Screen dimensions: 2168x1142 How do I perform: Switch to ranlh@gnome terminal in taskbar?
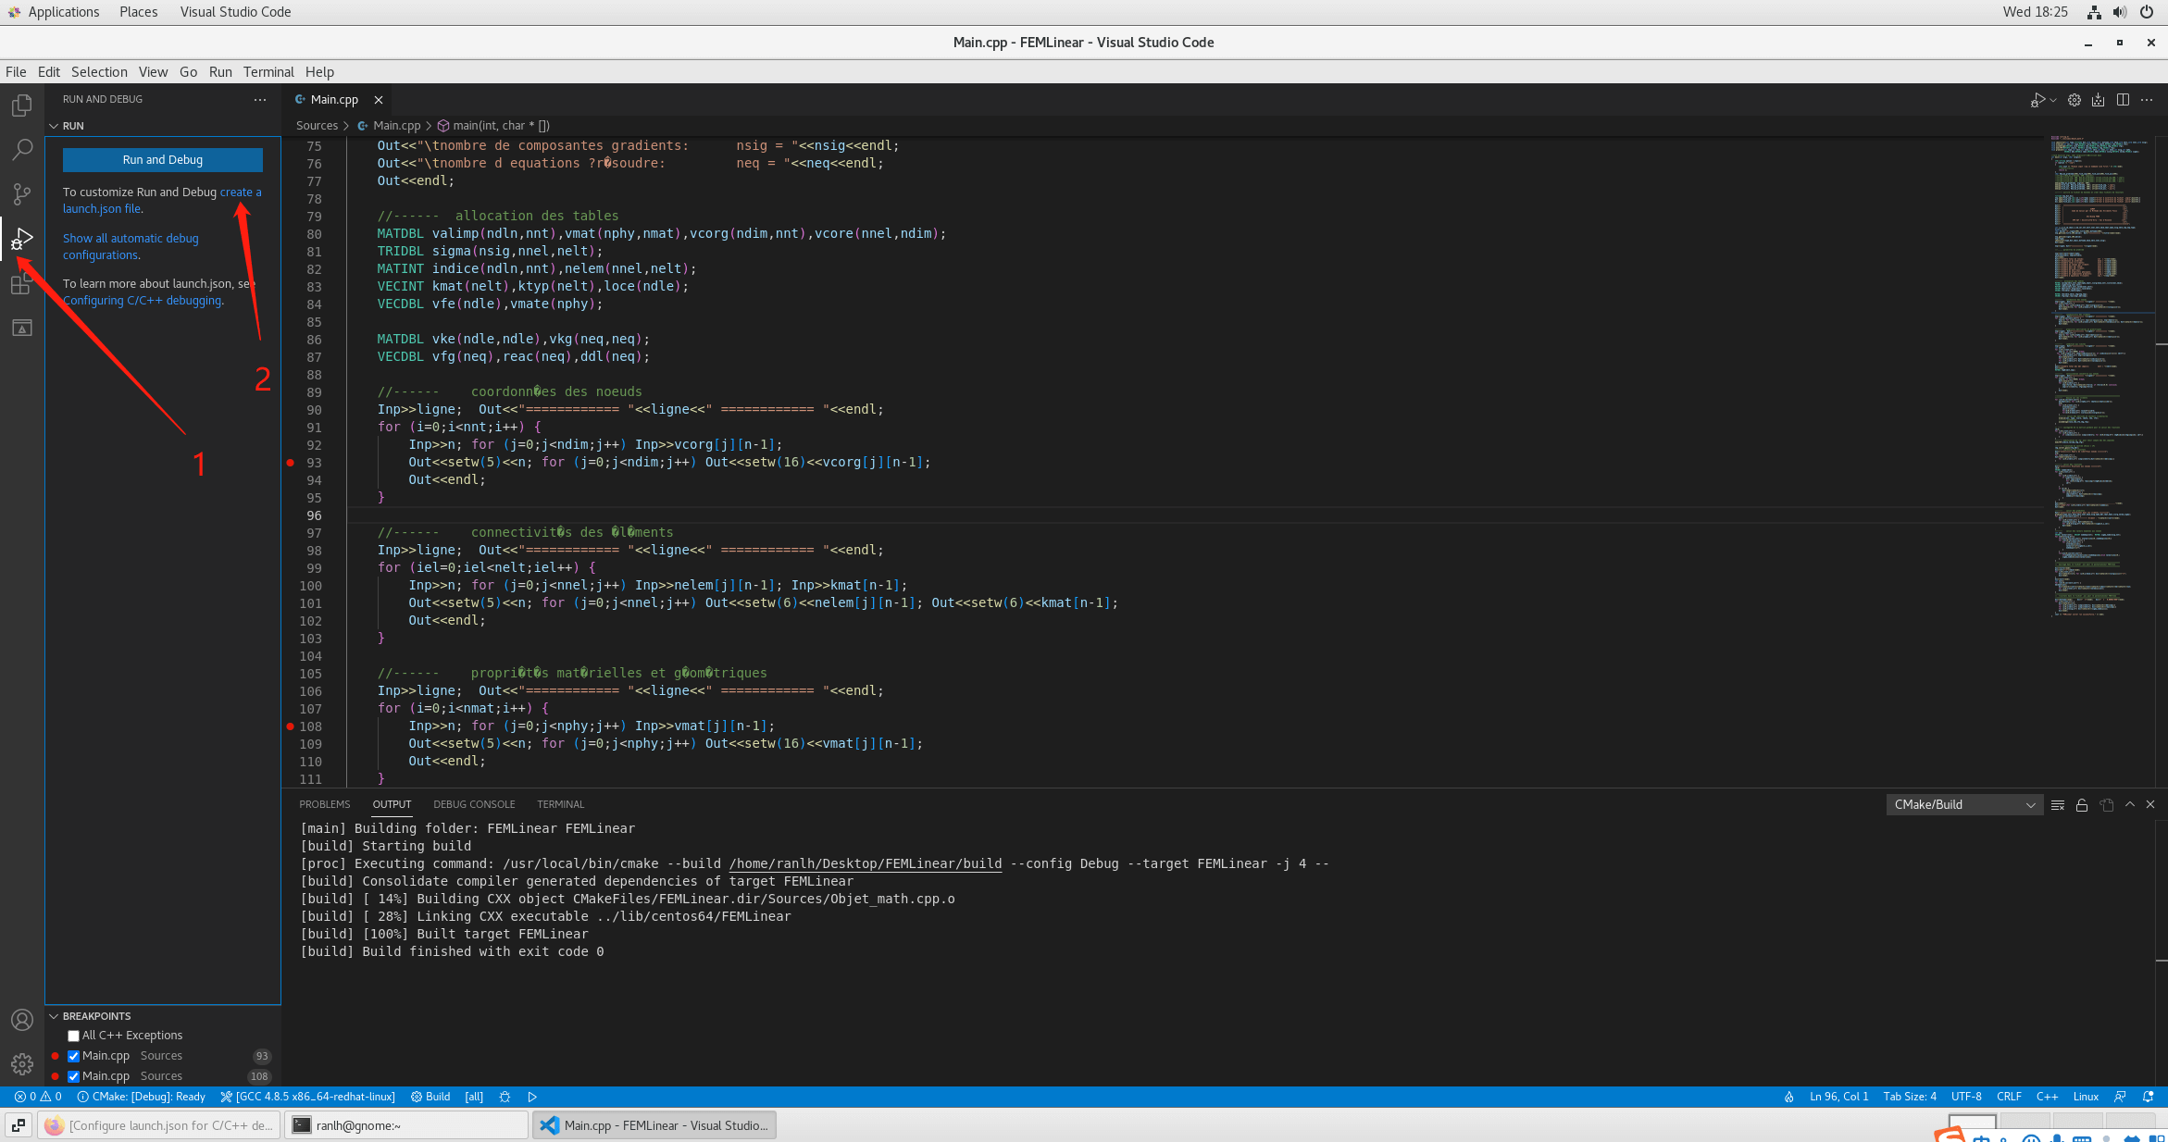tap(405, 1125)
